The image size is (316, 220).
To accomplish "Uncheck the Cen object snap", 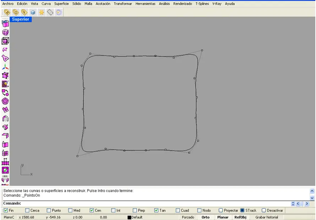I will (x=92, y=210).
